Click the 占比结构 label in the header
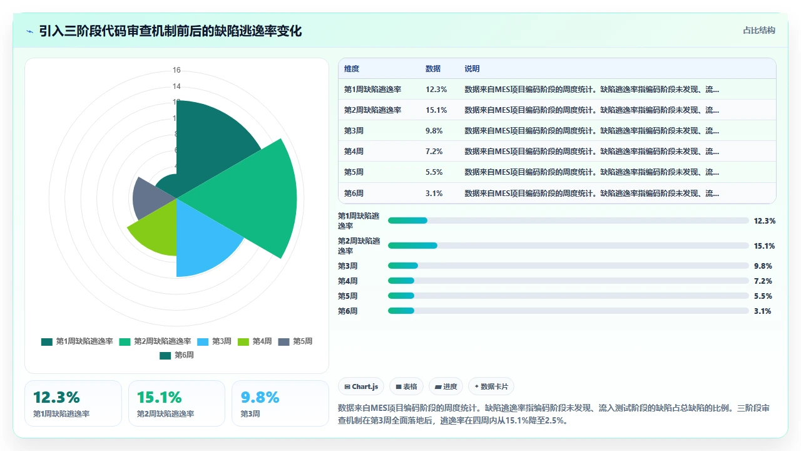801x451 pixels. click(x=759, y=30)
